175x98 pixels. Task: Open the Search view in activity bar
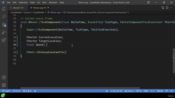[4, 17]
